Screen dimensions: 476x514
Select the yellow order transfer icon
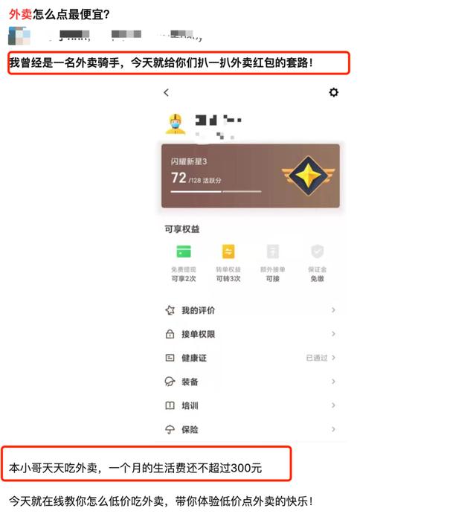point(228,251)
